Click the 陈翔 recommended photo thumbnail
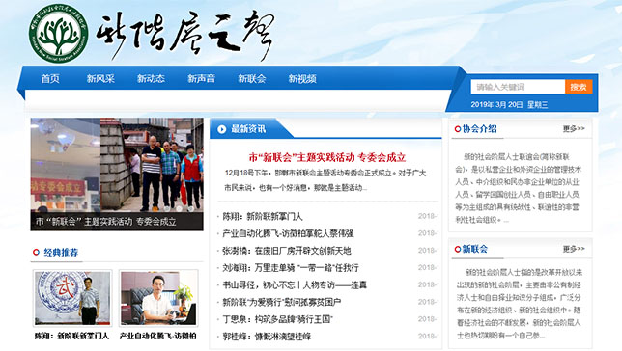Viewport: 622px width, 351px height. tap(72, 298)
